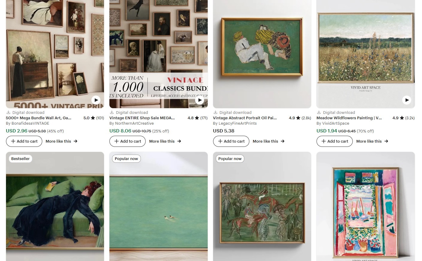Image resolution: width=422 pixels, height=261 pixels.
Task: Show more like LegacyFineArtPrints portrait
Action: pyautogui.click(x=269, y=141)
